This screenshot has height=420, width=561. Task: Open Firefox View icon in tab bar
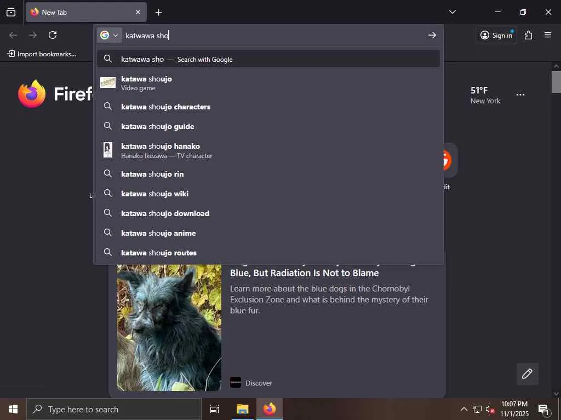click(x=11, y=12)
